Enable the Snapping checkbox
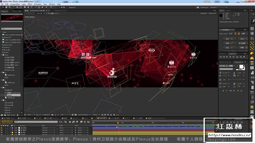Screen dimensions: 255x143 pos(68,7)
